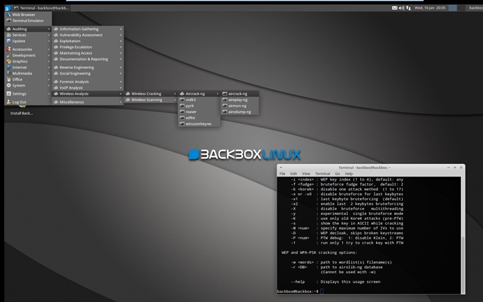This screenshot has width=483, height=302.
Task: Open Wireless Scanning submenu
Action: pos(150,100)
